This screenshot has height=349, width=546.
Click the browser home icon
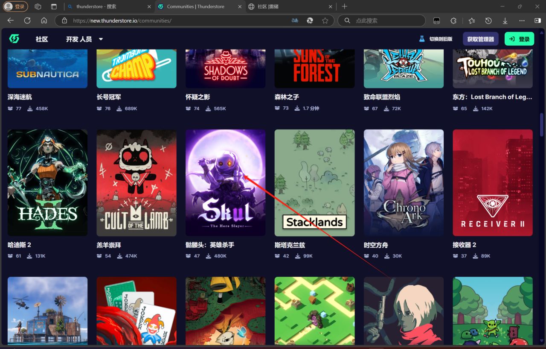pyautogui.click(x=44, y=21)
